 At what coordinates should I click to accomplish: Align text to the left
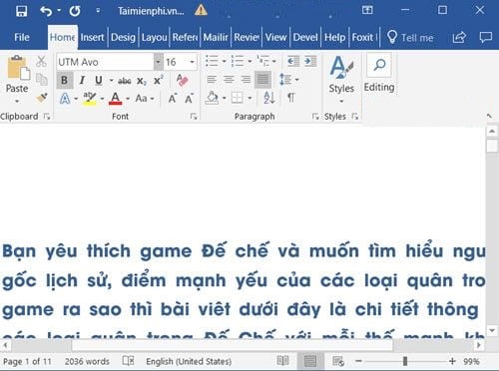[x=212, y=80]
